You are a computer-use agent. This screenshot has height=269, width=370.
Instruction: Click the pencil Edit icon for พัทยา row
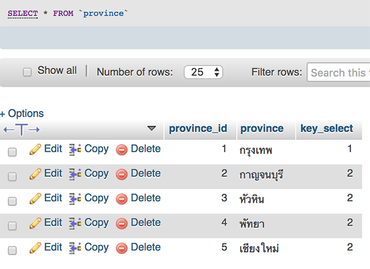click(35, 223)
